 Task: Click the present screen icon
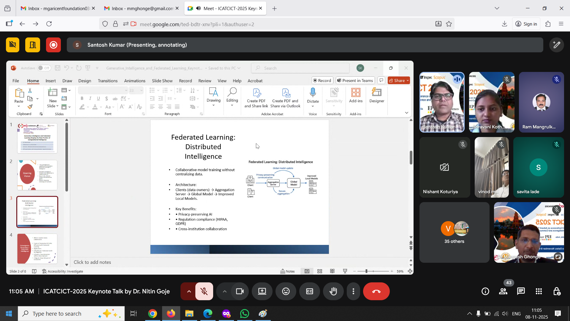pos(262,292)
